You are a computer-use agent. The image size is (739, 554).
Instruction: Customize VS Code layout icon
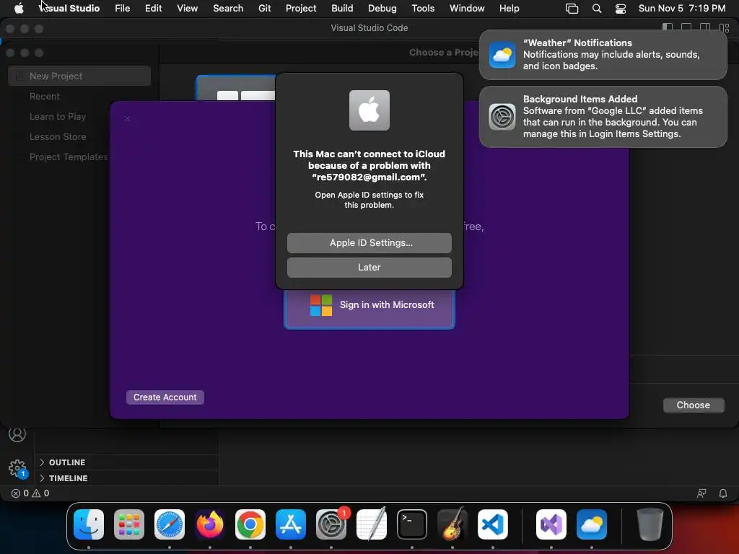point(724,28)
